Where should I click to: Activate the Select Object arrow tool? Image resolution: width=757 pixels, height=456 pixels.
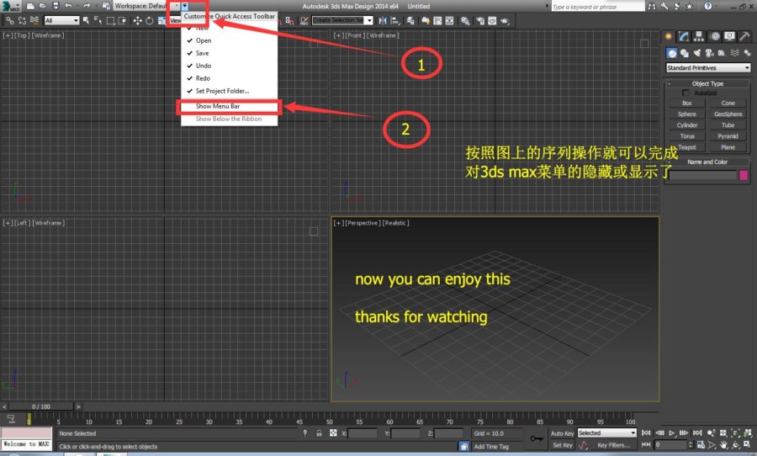86,20
